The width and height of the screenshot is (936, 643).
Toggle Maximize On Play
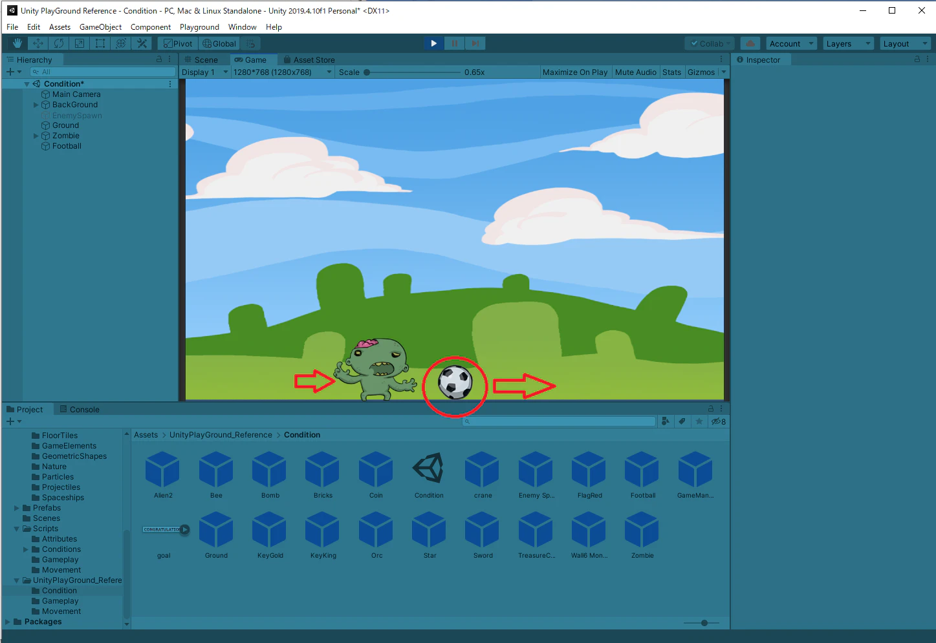pyautogui.click(x=575, y=72)
